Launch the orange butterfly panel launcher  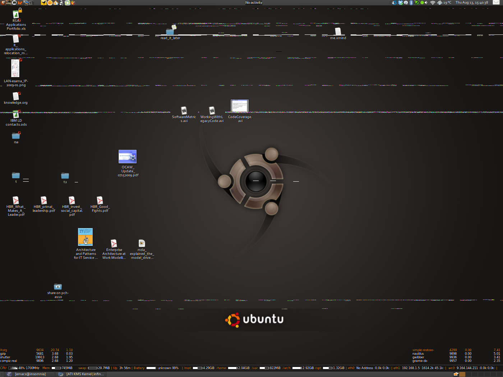(20, 3)
